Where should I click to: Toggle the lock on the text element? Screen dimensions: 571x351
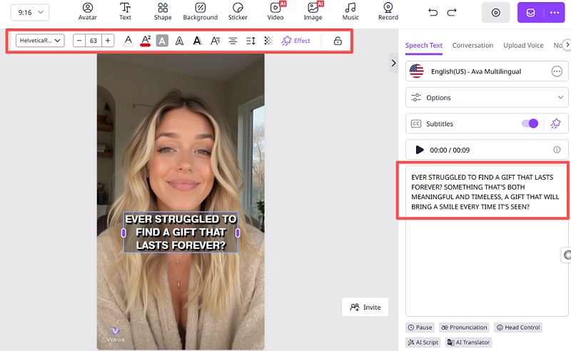338,41
